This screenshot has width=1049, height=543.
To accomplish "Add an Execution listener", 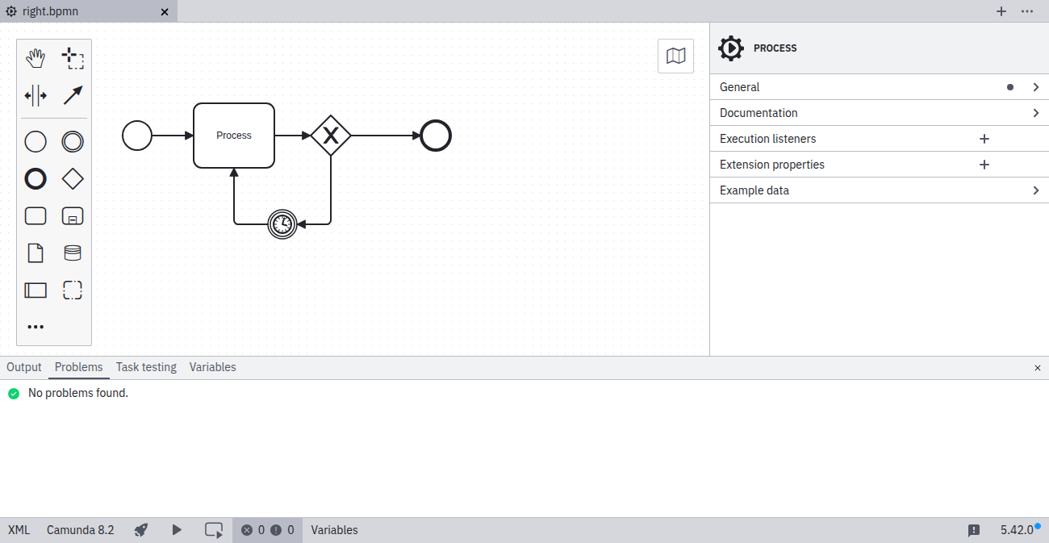I will (984, 138).
